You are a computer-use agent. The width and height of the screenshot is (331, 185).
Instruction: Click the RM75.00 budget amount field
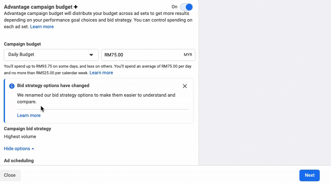[x=141, y=55]
